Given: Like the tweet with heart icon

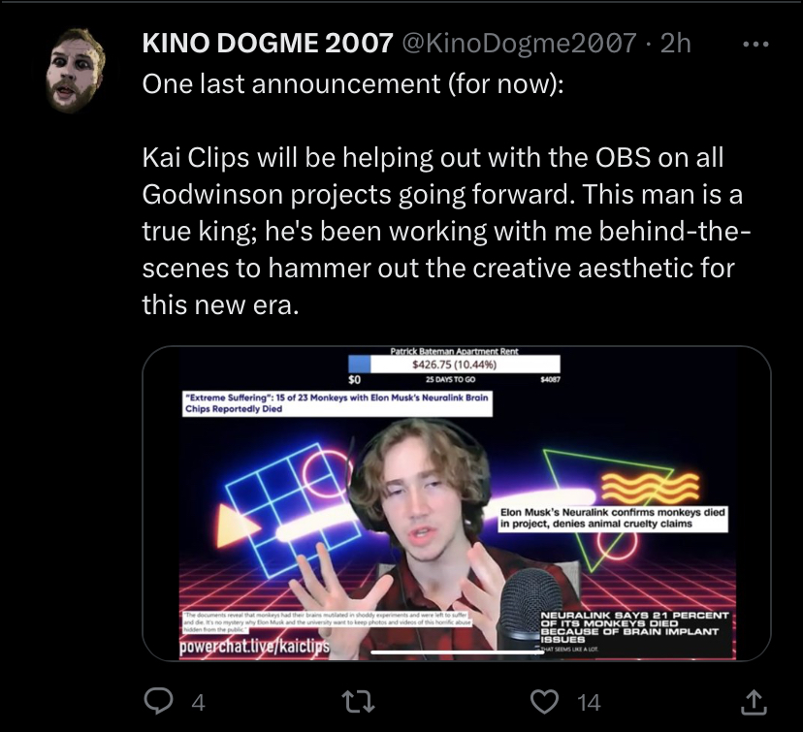Looking at the screenshot, I should pyautogui.click(x=544, y=702).
